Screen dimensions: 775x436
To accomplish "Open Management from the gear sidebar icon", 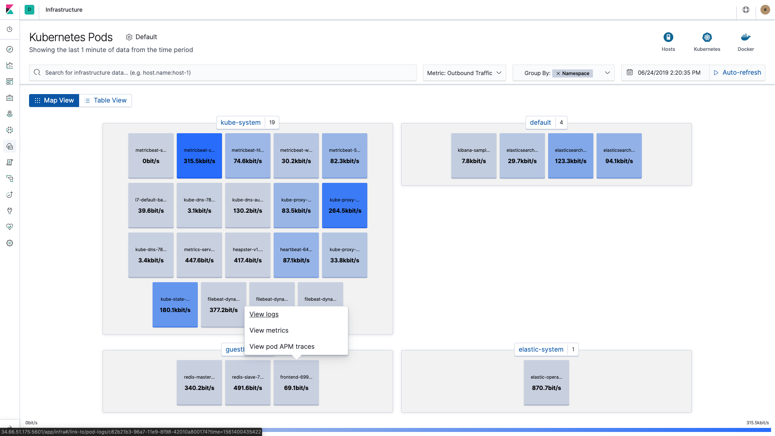I will pyautogui.click(x=10, y=243).
